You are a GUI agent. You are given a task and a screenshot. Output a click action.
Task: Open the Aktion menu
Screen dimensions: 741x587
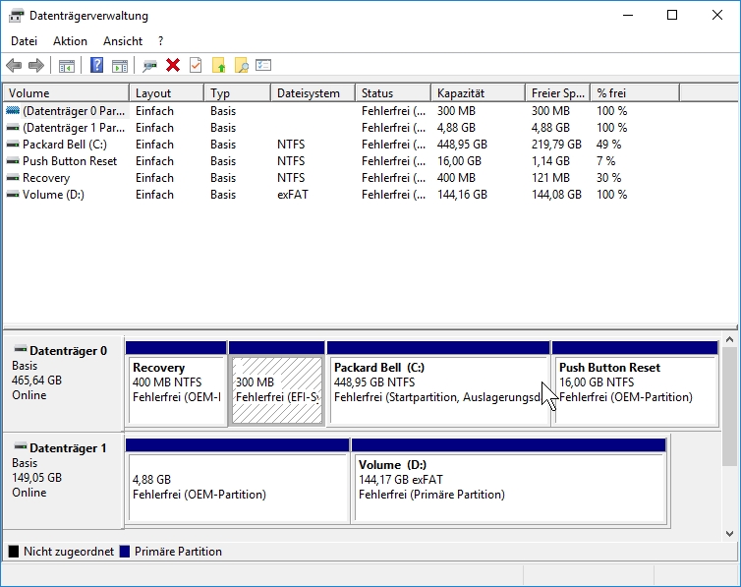pyautogui.click(x=70, y=41)
